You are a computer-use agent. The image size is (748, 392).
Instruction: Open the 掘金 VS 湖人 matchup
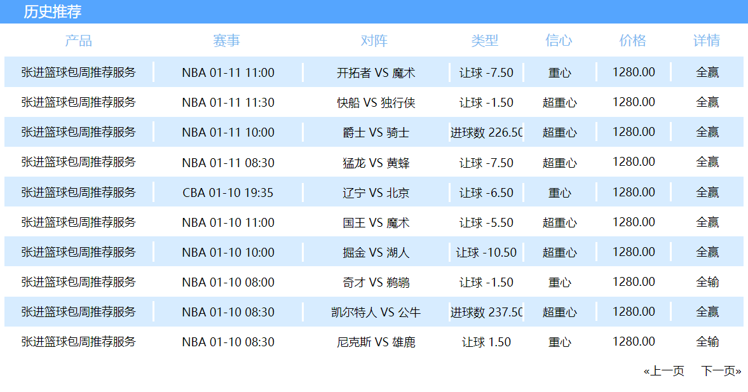coord(376,252)
